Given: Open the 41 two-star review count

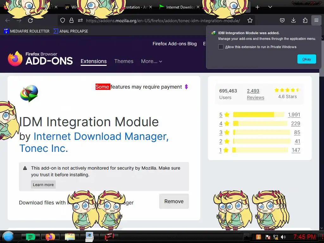Looking at the screenshot, I should tap(297, 141).
